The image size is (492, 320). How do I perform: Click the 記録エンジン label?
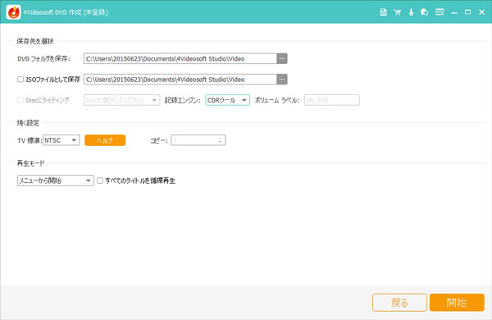(182, 100)
